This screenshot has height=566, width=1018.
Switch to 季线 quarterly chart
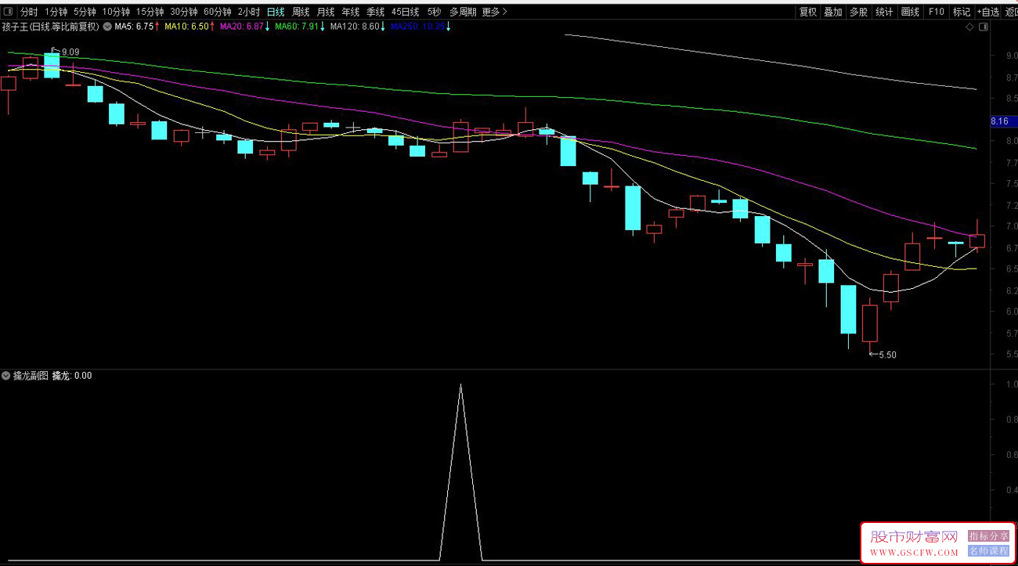(x=376, y=12)
